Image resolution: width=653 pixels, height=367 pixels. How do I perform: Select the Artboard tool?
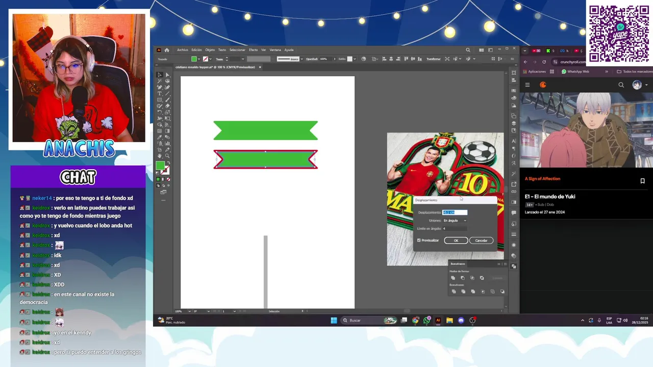click(160, 150)
